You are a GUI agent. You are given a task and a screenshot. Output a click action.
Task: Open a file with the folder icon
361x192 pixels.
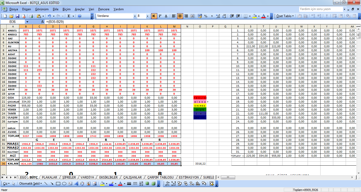click(11, 16)
